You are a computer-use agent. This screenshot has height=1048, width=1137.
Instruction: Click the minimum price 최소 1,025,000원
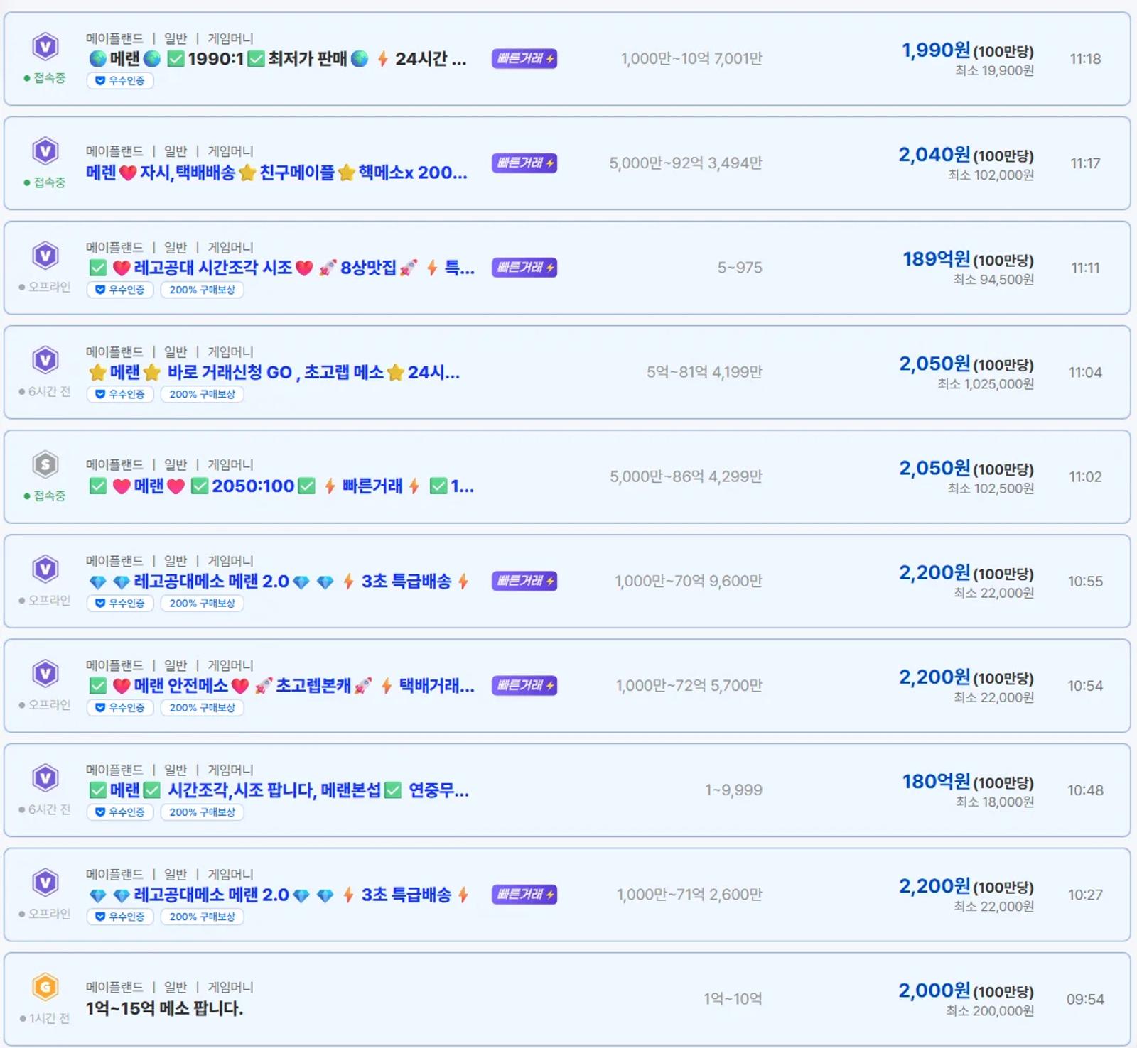coord(986,384)
